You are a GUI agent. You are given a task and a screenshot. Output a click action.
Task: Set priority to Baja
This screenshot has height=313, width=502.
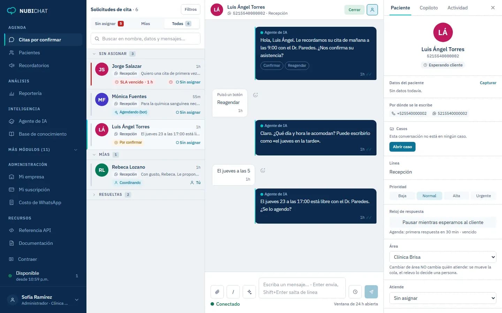click(x=402, y=196)
